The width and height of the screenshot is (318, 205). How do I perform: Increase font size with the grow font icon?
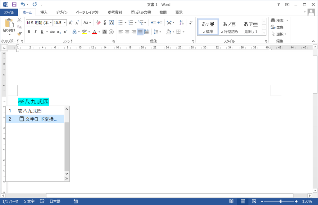(x=70, y=23)
